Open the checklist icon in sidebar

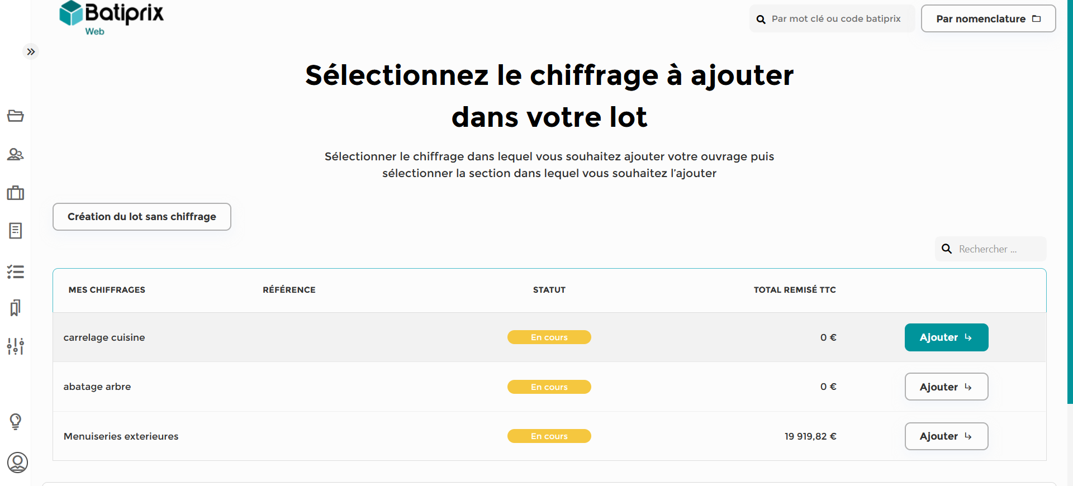coord(16,272)
